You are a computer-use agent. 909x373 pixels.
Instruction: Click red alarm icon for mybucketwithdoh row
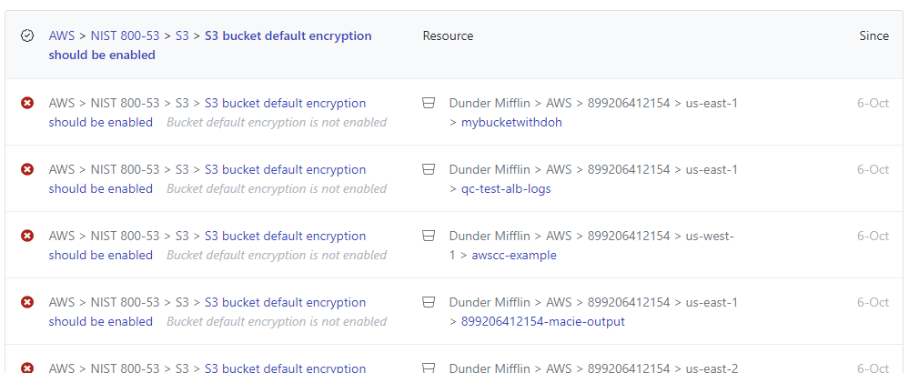[x=26, y=103]
